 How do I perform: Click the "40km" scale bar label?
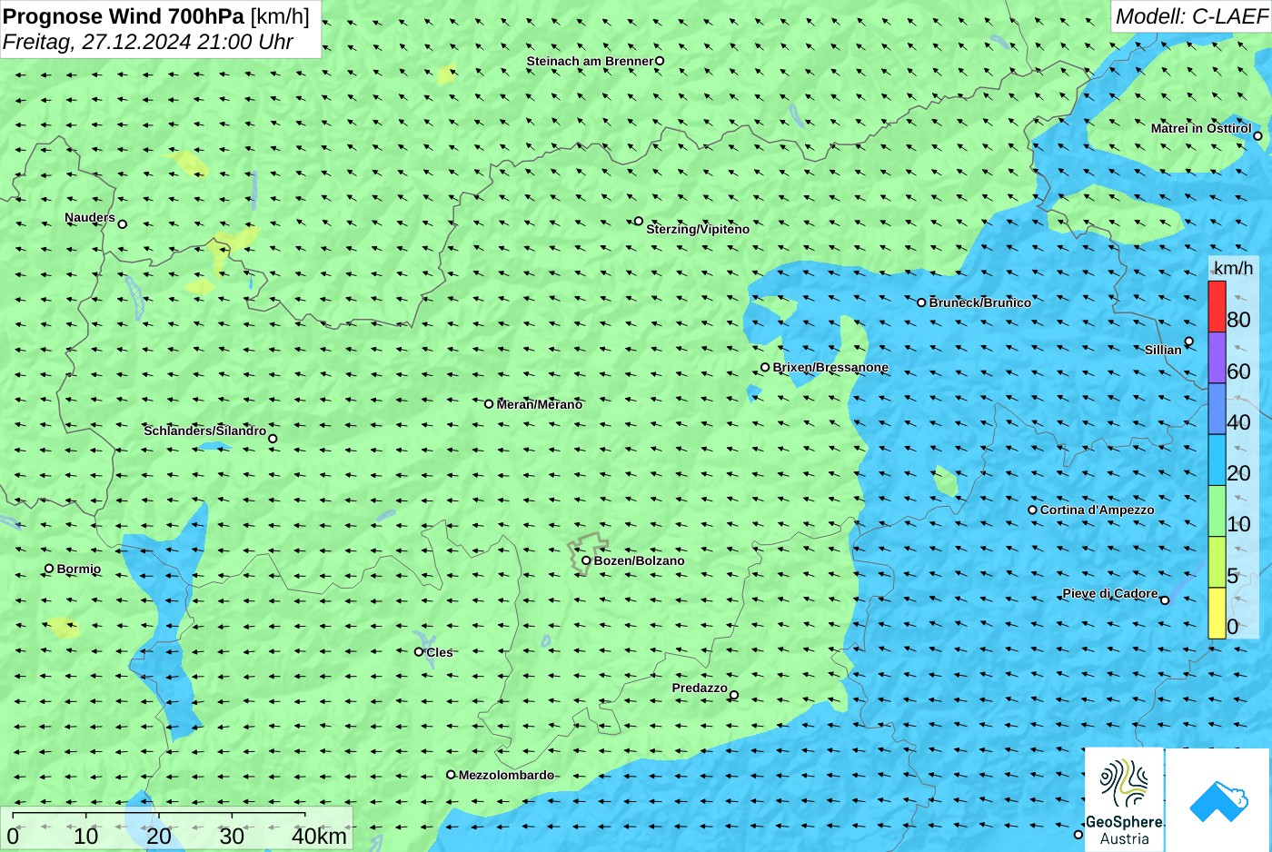[x=319, y=836]
